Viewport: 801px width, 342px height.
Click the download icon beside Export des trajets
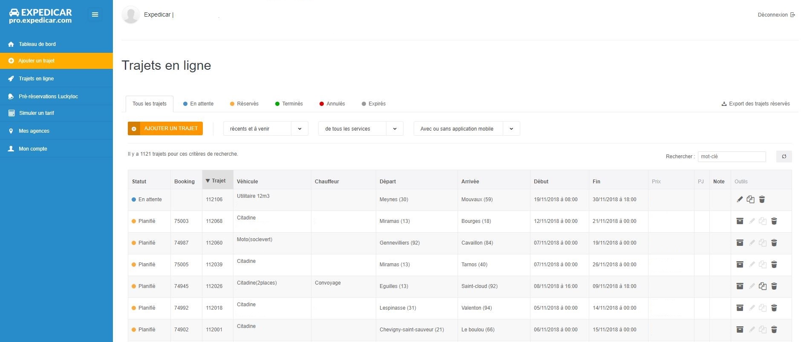point(724,104)
